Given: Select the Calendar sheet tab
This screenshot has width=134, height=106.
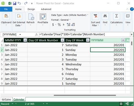Looking at the screenshot, I should pyautogui.click(x=19, y=99).
